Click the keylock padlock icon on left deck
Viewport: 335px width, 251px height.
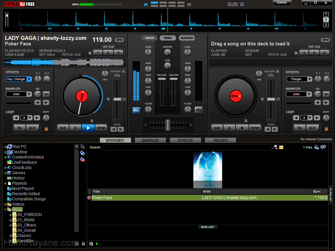pos(123,71)
